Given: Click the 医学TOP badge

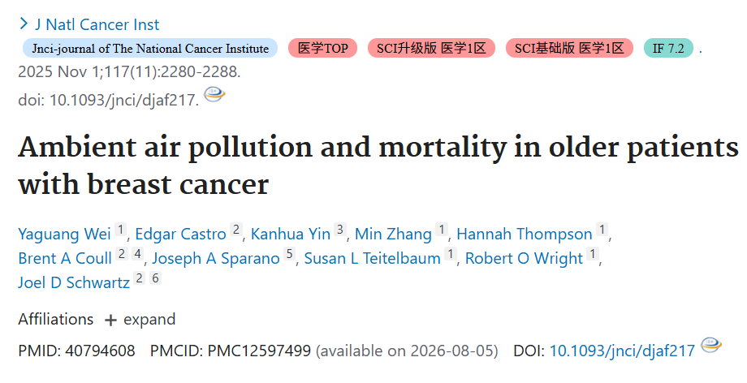Looking at the screenshot, I should click(x=322, y=48).
